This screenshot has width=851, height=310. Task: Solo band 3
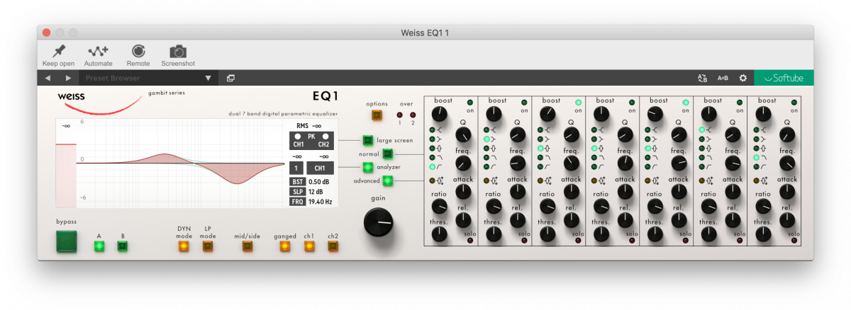[x=579, y=241]
